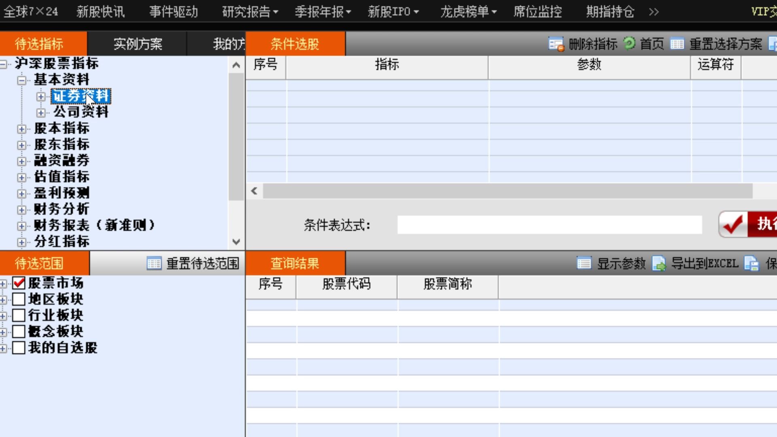The image size is (777, 437).
Task: Open the 新股快讯 menu item
Action: click(x=100, y=12)
